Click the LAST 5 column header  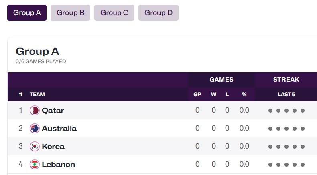pos(286,94)
